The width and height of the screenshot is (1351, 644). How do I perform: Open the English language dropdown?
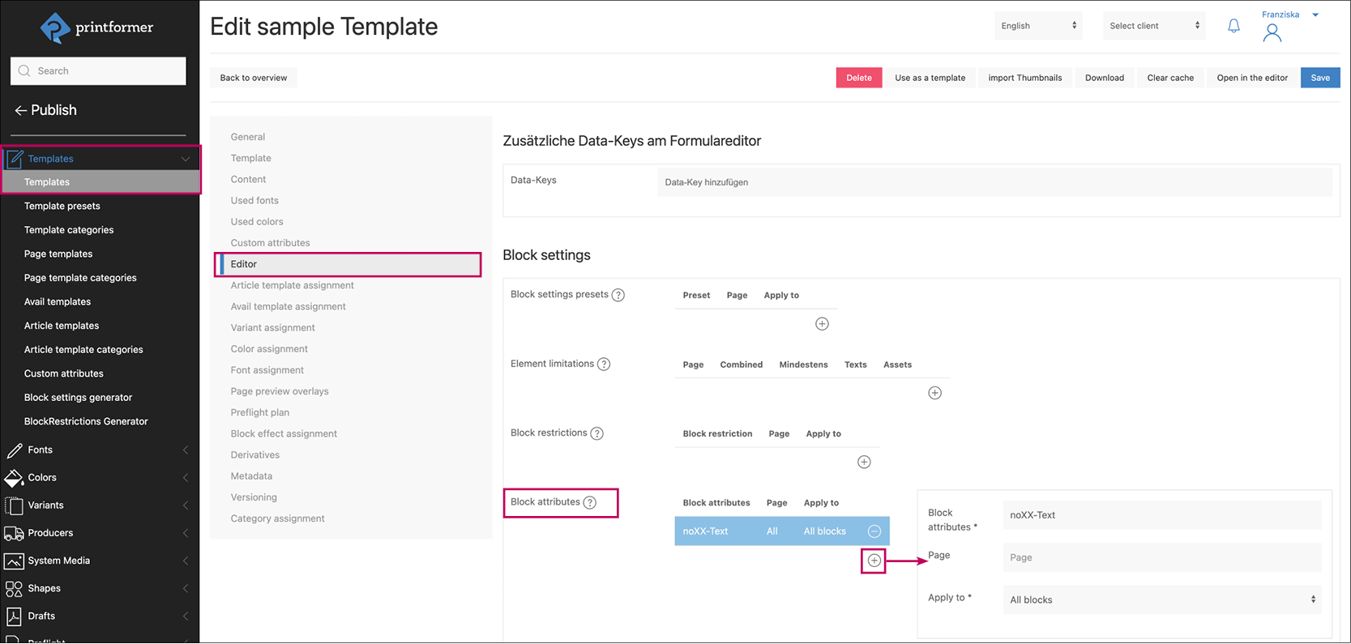1038,26
